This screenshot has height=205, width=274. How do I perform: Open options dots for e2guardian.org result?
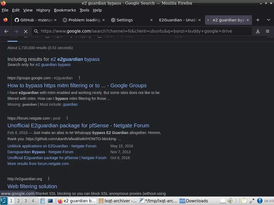(49, 179)
